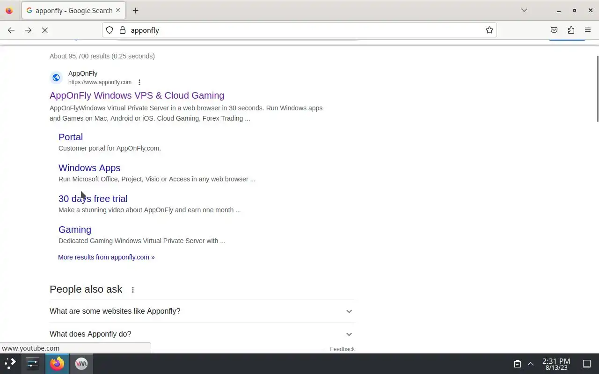The height and width of the screenshot is (374, 599).
Task: Open three-dot menu next to People also ask
Action: tap(133, 290)
